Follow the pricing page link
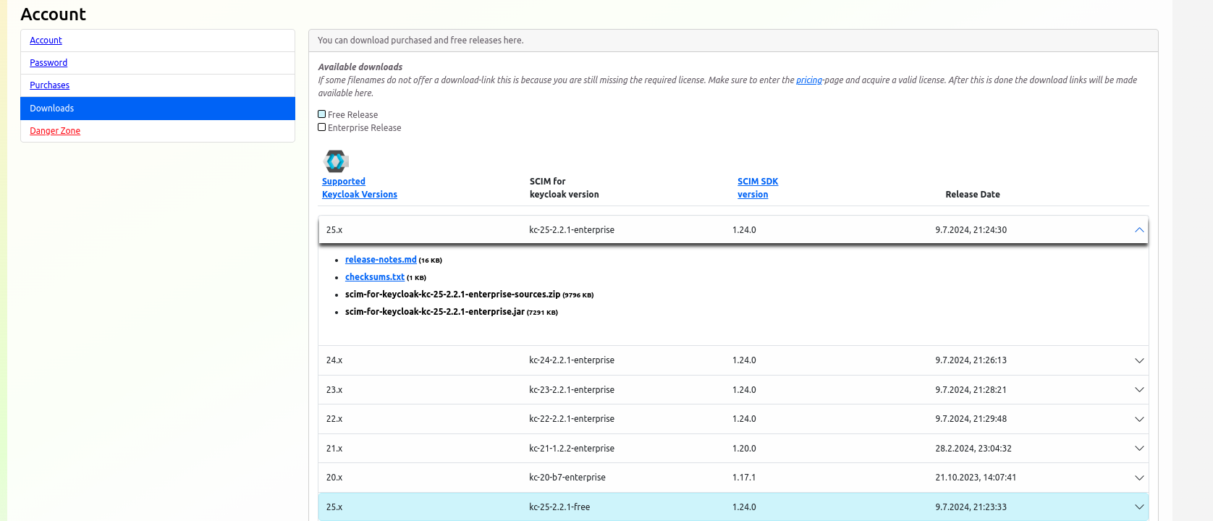This screenshot has height=521, width=1213. [x=808, y=80]
